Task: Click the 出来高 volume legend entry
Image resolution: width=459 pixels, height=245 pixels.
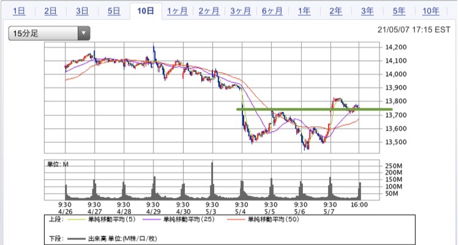Action: tap(112, 238)
